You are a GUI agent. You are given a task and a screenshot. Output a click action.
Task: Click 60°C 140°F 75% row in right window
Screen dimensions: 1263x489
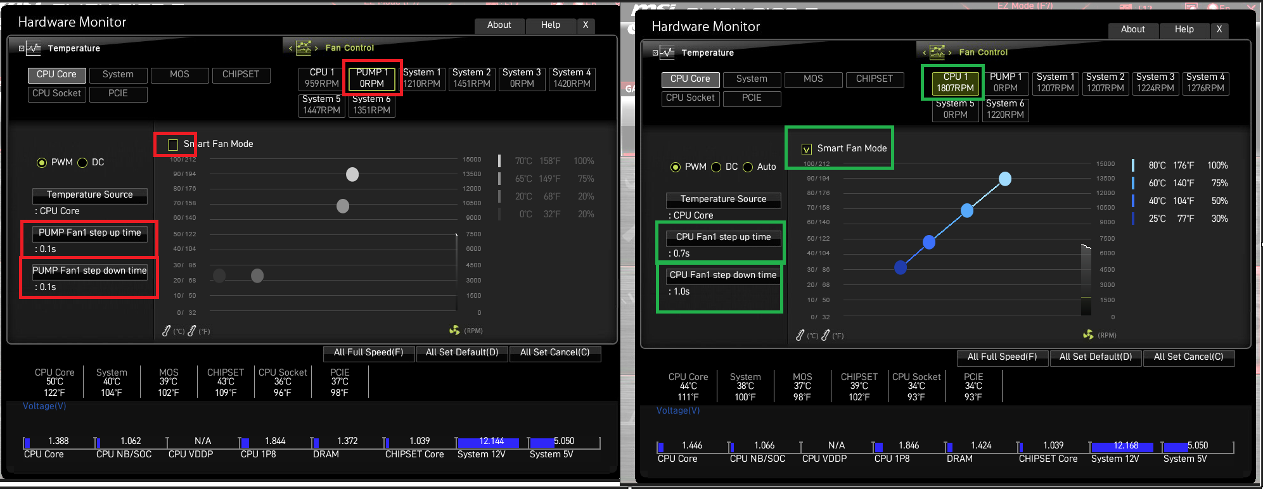point(1181,184)
